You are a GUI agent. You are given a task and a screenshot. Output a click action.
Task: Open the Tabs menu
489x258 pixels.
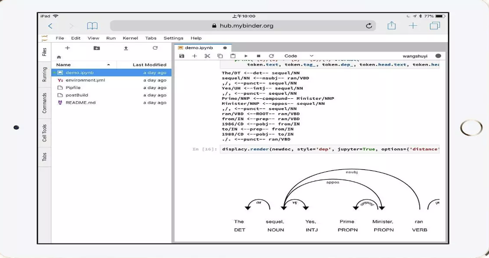point(151,38)
